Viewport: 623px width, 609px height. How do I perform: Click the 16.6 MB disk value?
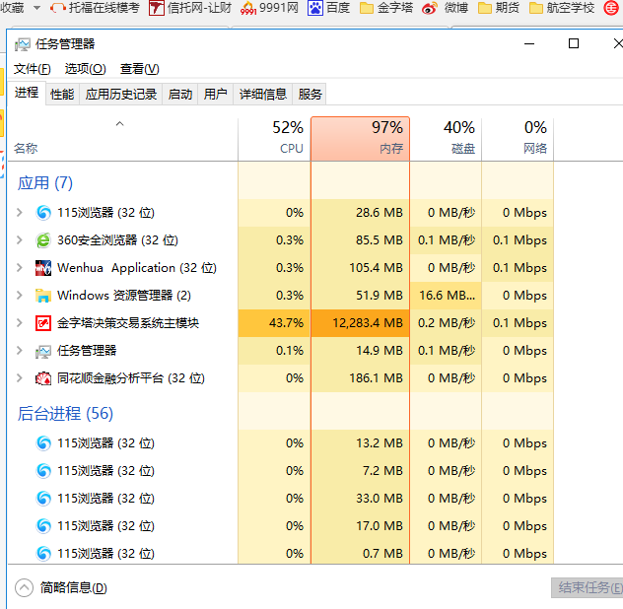point(447,296)
